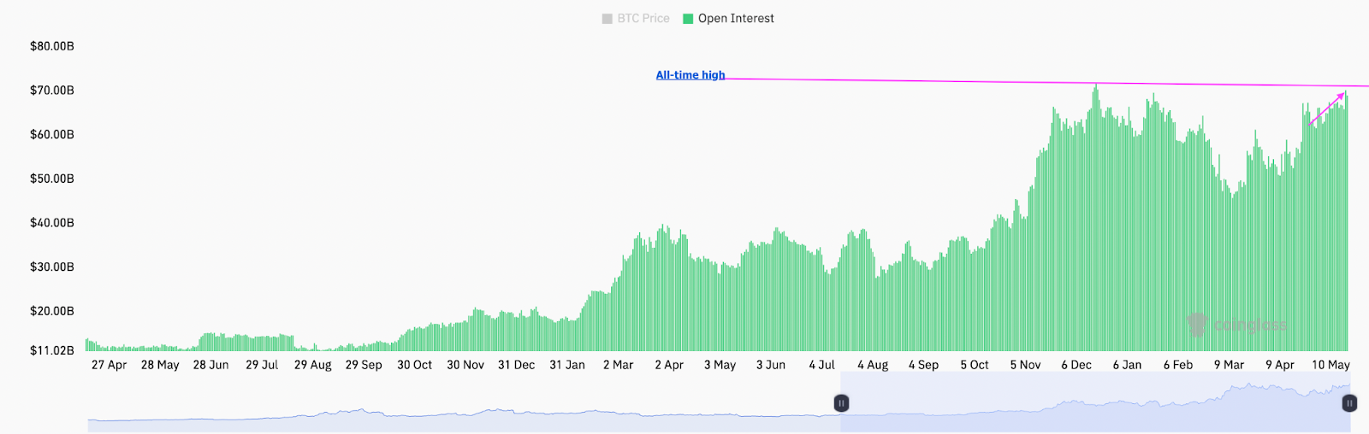Click the 30 Oct date label
The image size is (1369, 434).
415,365
